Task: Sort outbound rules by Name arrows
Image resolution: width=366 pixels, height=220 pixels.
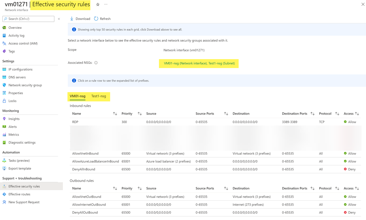Action: (115, 188)
